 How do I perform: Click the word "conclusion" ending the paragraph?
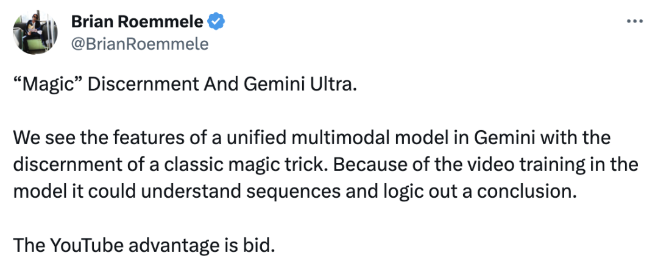click(x=525, y=192)
